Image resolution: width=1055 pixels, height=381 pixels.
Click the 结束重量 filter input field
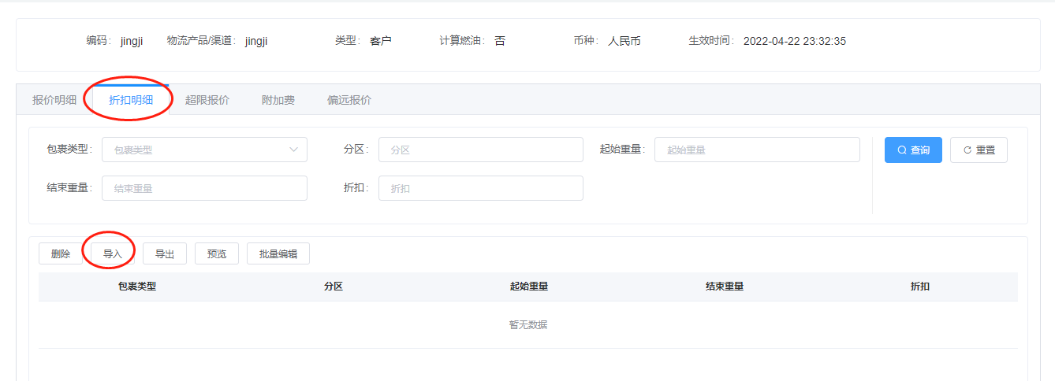pyautogui.click(x=204, y=188)
